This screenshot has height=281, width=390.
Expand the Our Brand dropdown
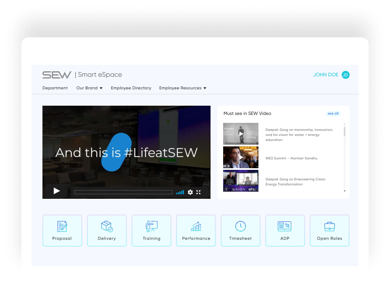[89, 88]
